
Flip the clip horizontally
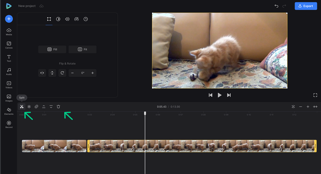(42, 73)
